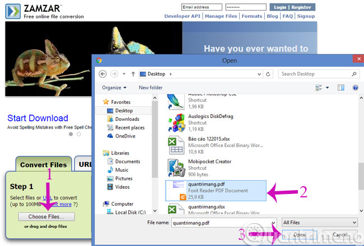Click the Cancel button
The width and height of the screenshot is (364, 246).
pos(340,235)
